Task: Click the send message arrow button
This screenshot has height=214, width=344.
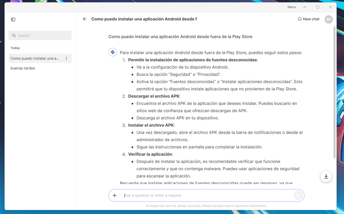Action: [x=298, y=195]
